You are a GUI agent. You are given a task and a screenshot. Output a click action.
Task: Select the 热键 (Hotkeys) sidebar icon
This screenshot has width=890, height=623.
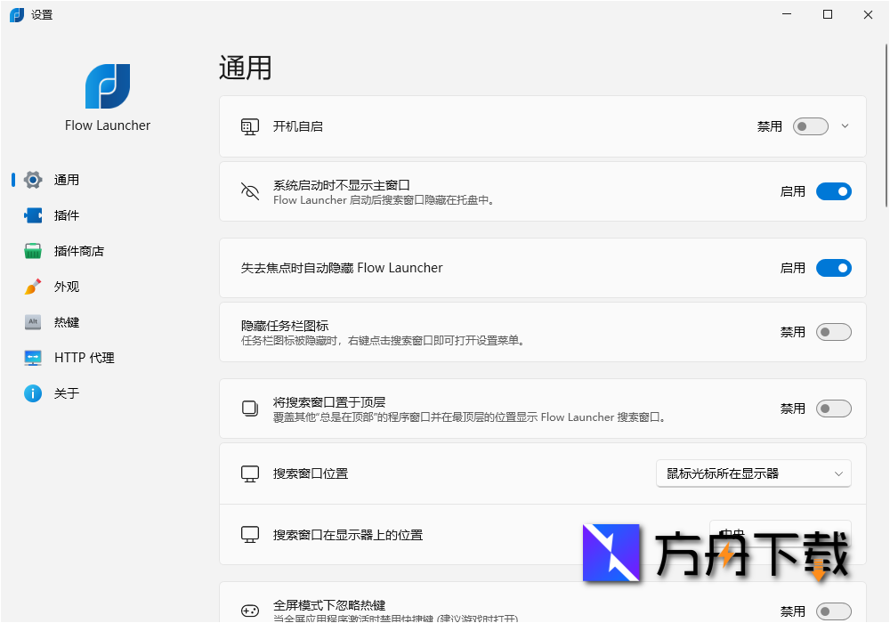click(33, 322)
